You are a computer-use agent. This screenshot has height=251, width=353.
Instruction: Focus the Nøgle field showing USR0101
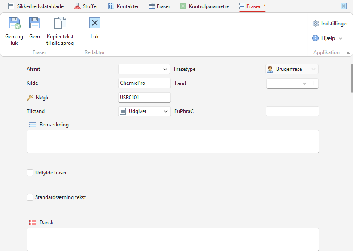point(144,98)
